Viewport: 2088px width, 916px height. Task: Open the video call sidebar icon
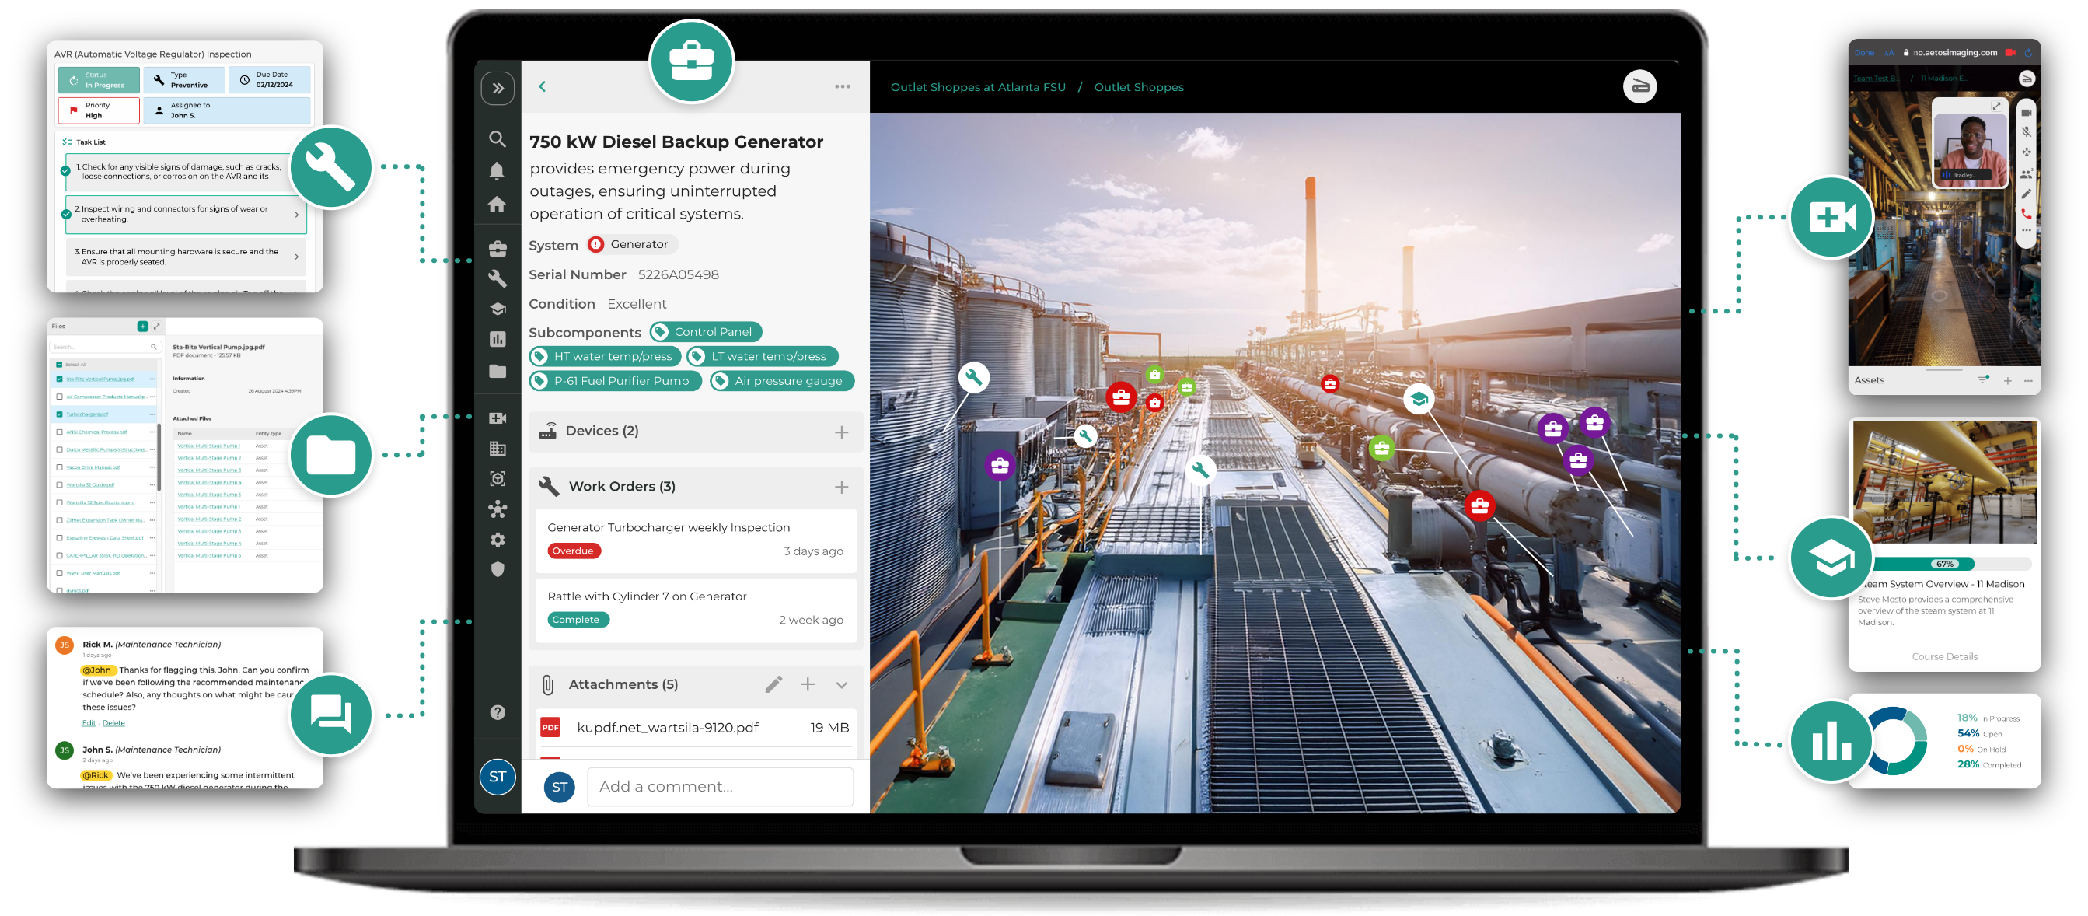tap(497, 418)
